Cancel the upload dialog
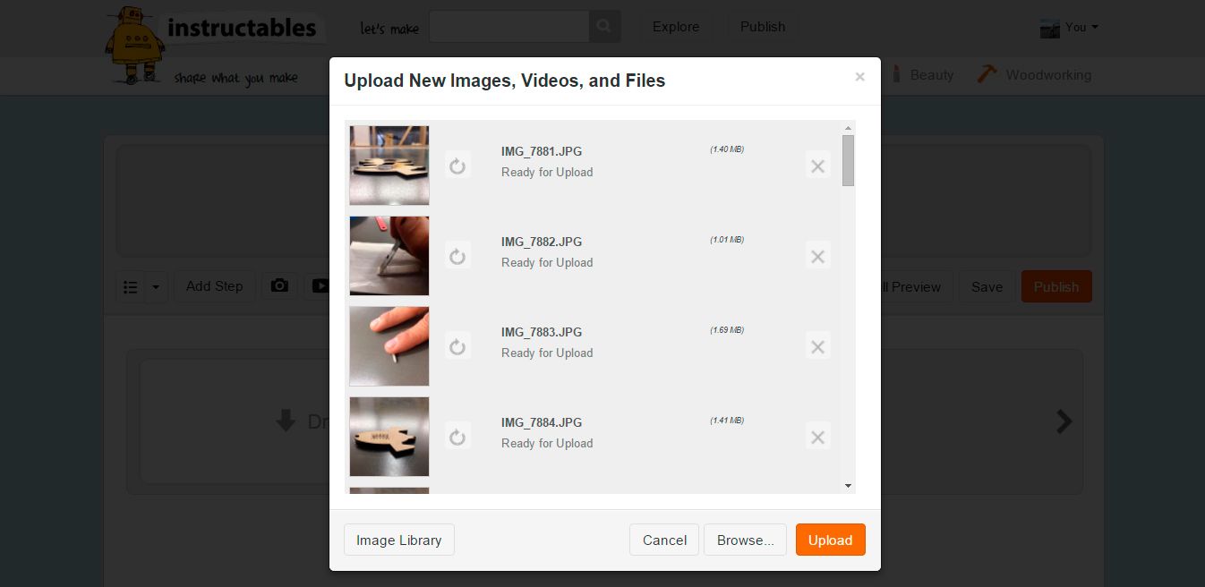This screenshot has height=587, width=1205. [664, 540]
